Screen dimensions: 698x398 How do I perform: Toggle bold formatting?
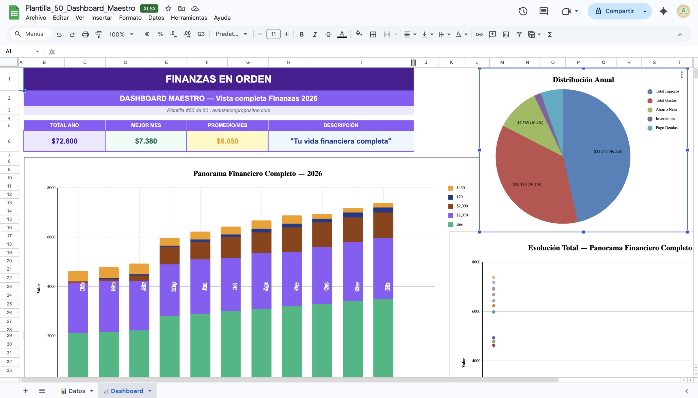point(301,34)
